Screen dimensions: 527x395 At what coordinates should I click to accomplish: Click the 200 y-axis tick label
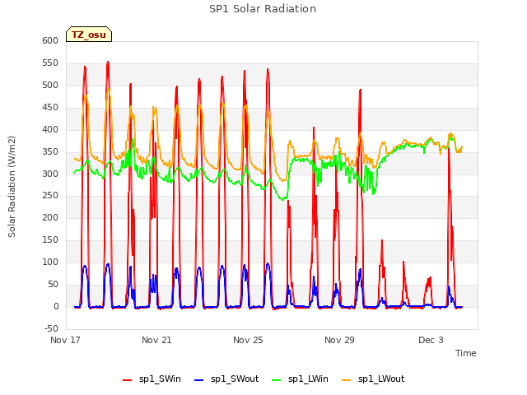point(50,217)
